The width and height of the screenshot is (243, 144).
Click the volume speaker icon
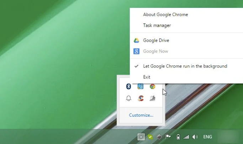pos(195,137)
